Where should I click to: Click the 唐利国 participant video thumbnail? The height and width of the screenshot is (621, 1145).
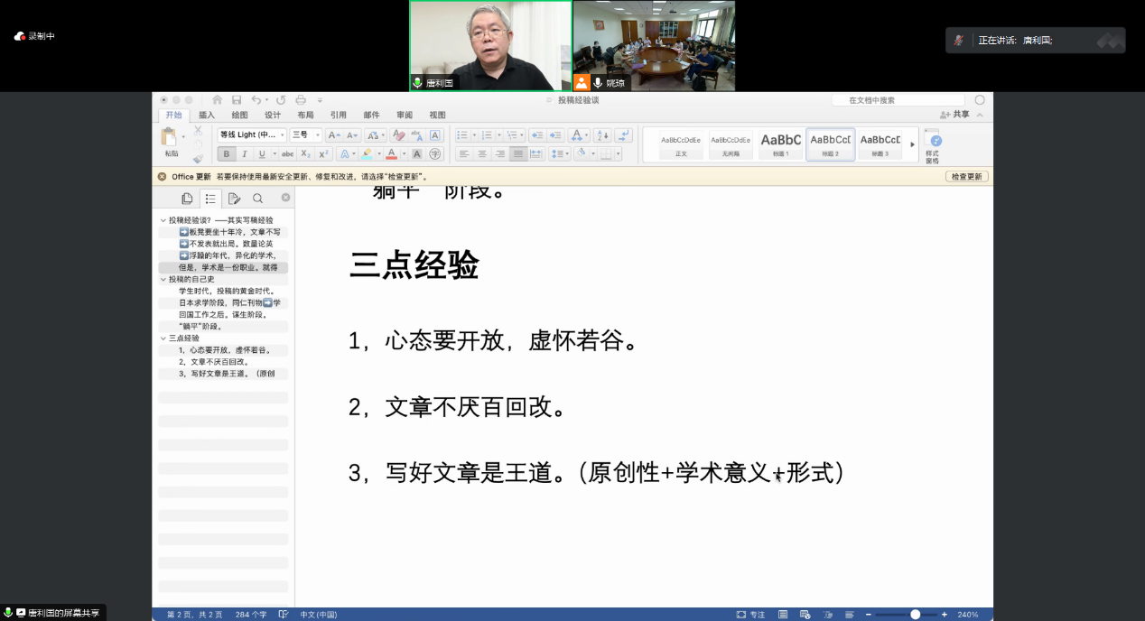tap(490, 45)
